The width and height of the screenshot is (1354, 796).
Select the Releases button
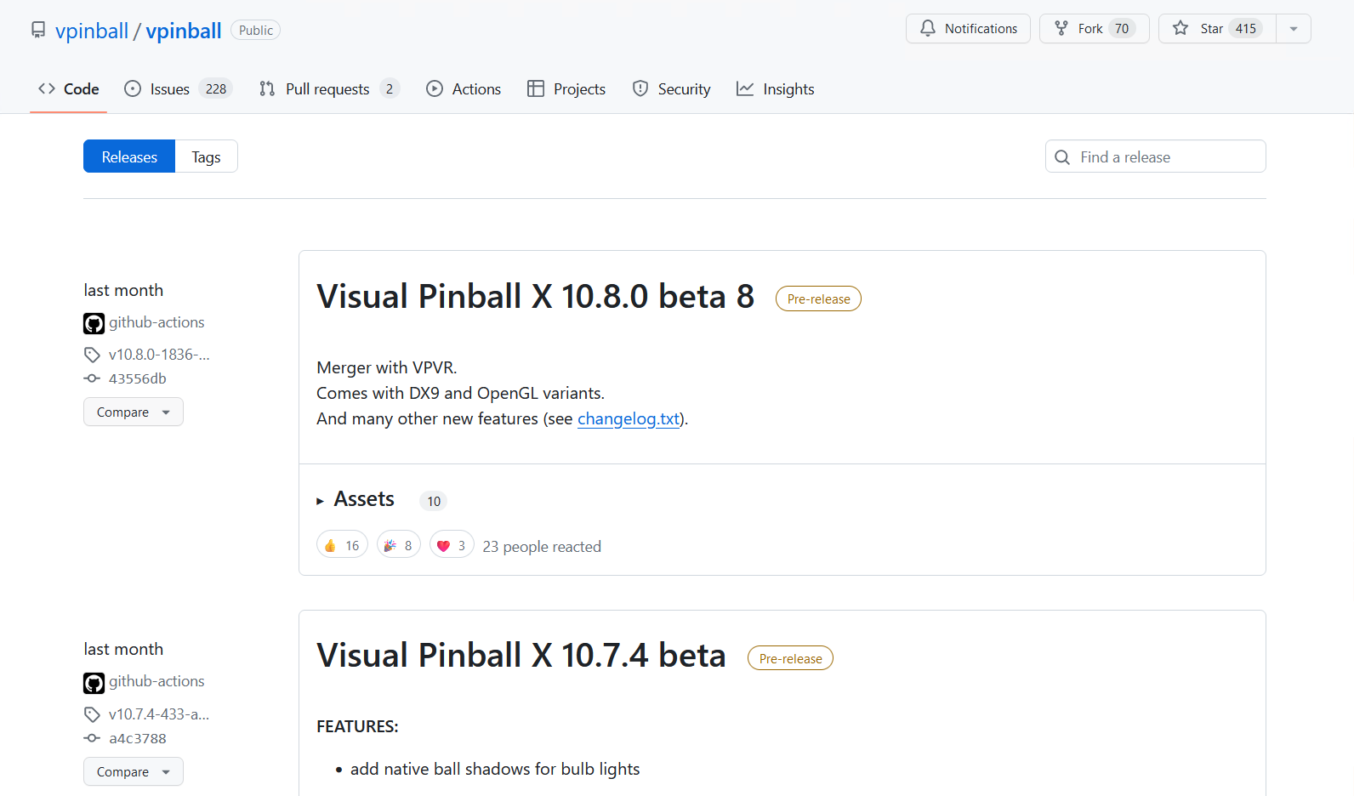[129, 156]
